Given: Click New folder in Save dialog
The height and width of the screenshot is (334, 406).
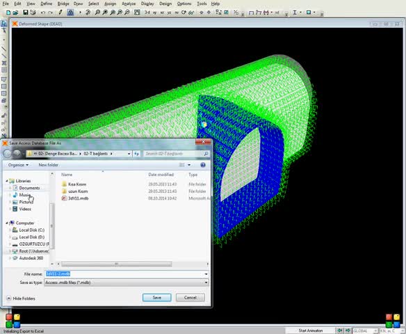Looking at the screenshot, I should 49,165.
